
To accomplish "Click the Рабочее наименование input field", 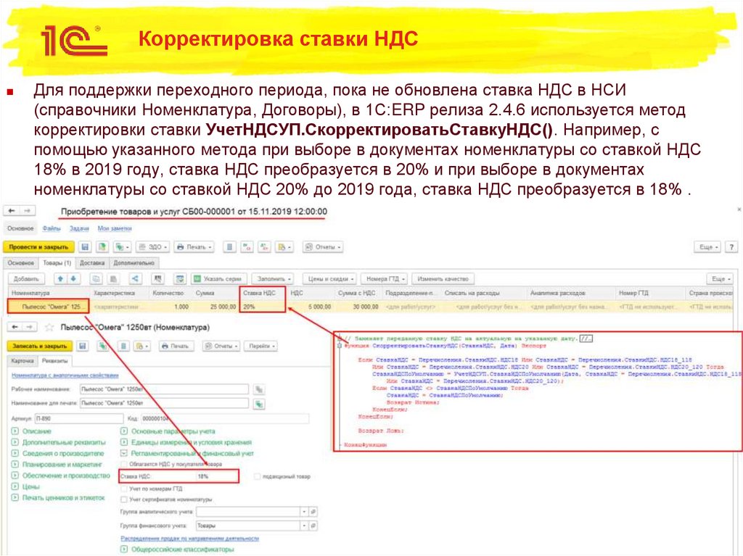I will [x=164, y=389].
